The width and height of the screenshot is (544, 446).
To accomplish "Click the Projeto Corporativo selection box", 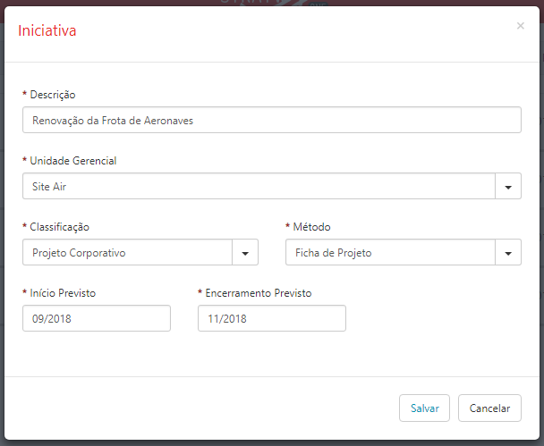I will point(127,252).
